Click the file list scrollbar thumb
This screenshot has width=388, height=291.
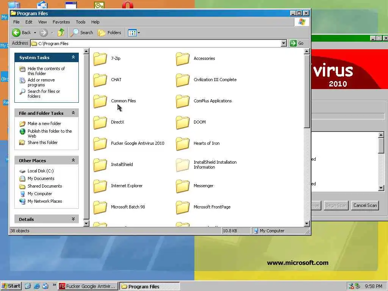pos(307,91)
